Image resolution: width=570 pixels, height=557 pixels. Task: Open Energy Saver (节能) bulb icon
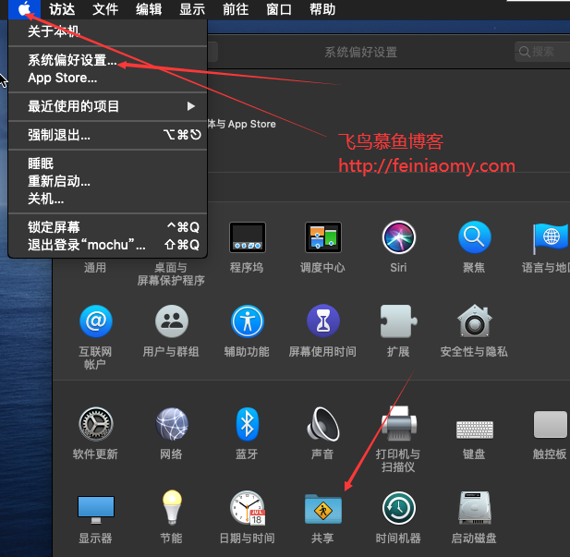coord(172,507)
